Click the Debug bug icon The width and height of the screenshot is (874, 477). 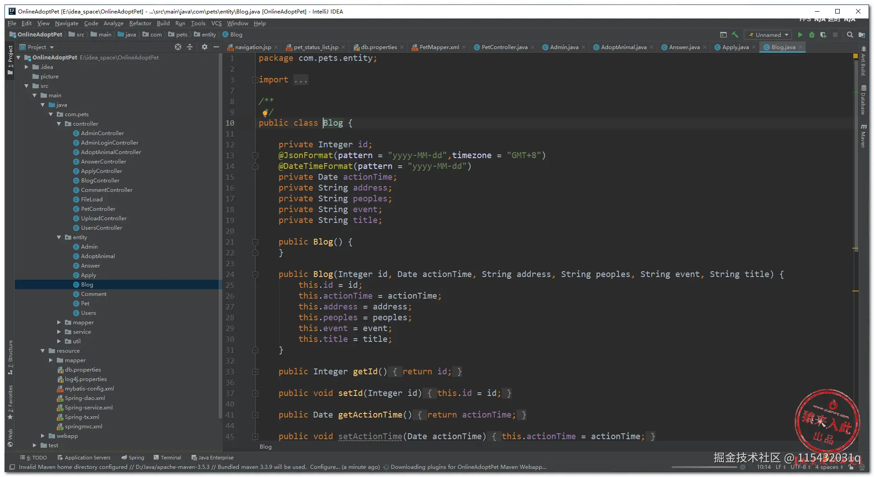tap(811, 35)
